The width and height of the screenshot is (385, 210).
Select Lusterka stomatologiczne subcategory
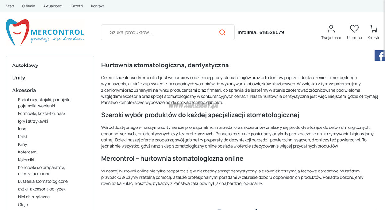click(43, 181)
